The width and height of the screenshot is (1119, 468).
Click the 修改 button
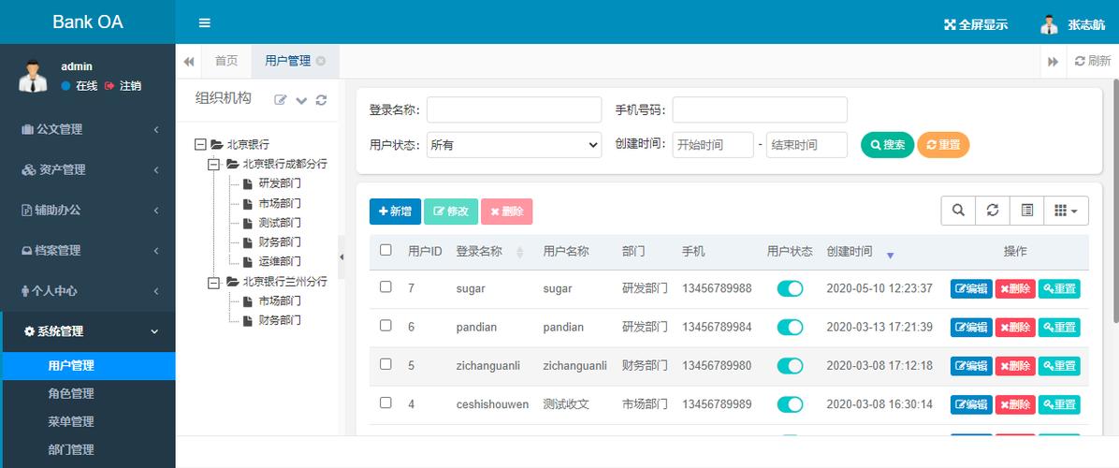(x=450, y=212)
